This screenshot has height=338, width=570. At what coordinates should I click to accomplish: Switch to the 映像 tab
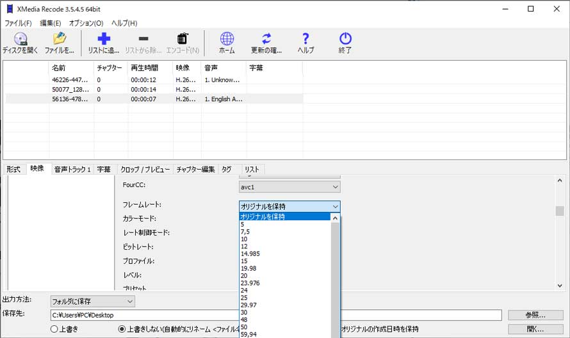coord(37,168)
